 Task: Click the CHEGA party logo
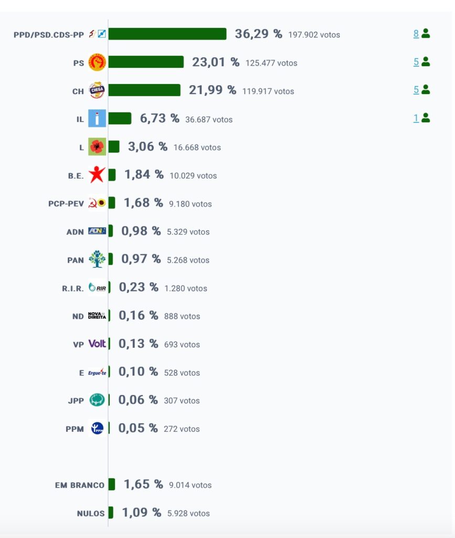click(97, 90)
